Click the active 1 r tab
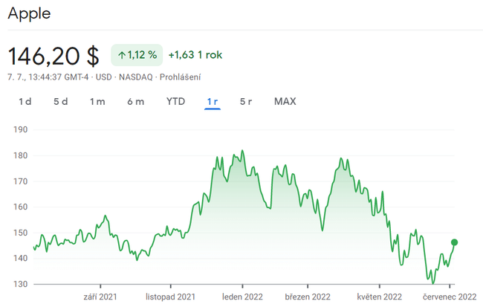 pyautogui.click(x=213, y=102)
